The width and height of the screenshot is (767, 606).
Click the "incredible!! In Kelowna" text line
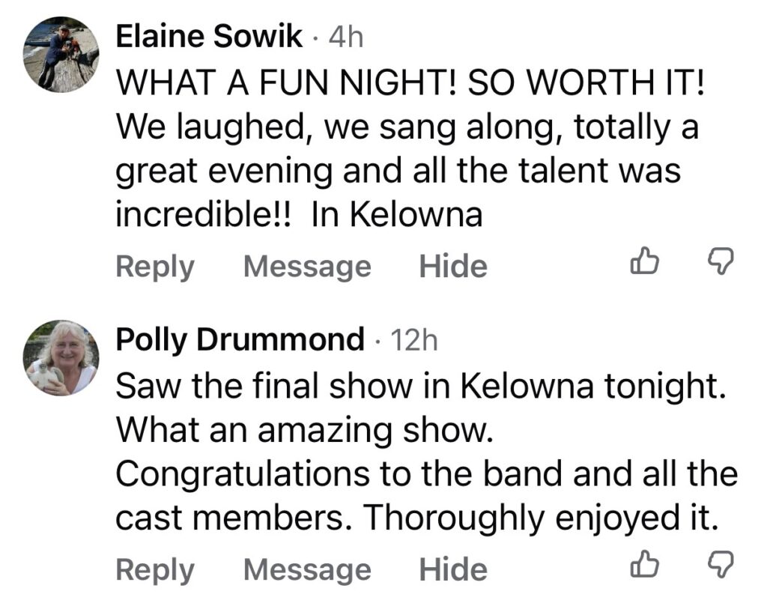(299, 216)
